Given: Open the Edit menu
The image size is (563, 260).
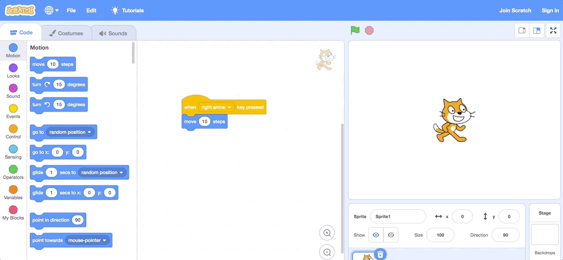Looking at the screenshot, I should 91,10.
